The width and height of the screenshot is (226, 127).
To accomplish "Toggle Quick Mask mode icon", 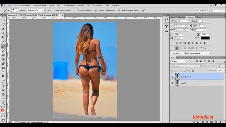I will point(3,116).
